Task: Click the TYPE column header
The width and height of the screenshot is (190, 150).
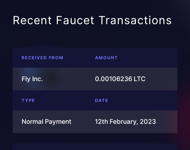Action: (x=28, y=100)
